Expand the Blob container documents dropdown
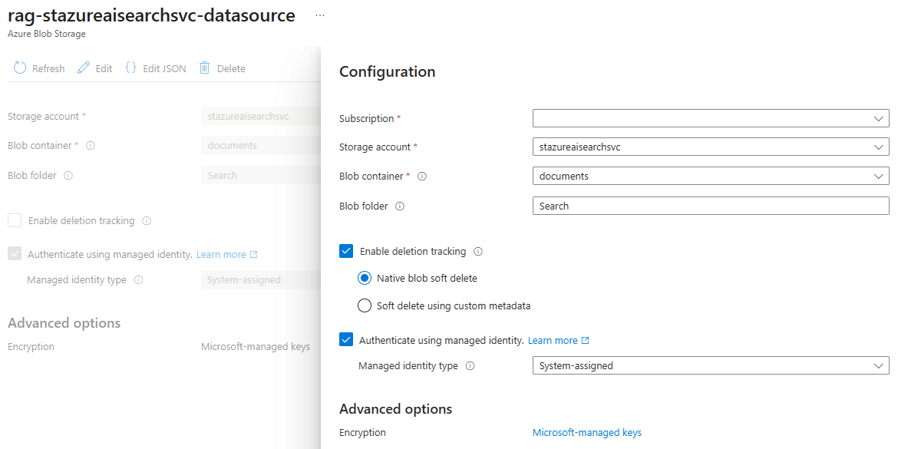This screenshot has width=898, height=449. point(711,177)
